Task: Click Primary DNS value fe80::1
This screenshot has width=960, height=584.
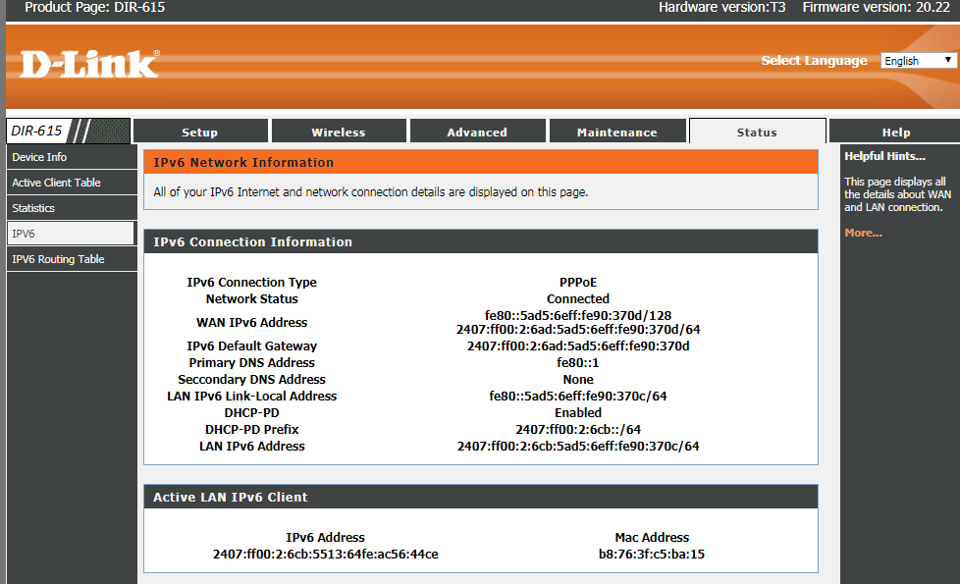Action: click(x=578, y=362)
